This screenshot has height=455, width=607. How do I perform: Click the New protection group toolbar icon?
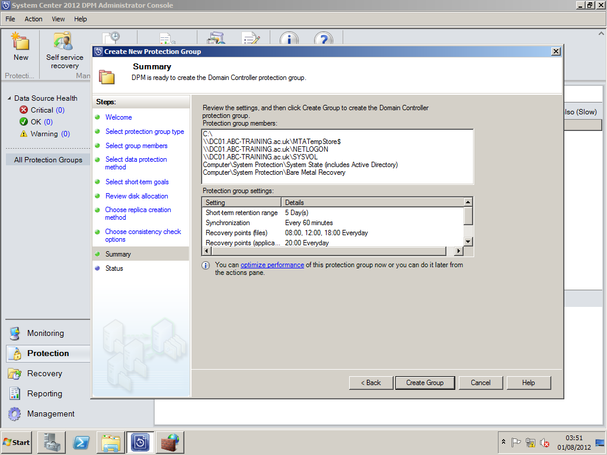pos(21,47)
